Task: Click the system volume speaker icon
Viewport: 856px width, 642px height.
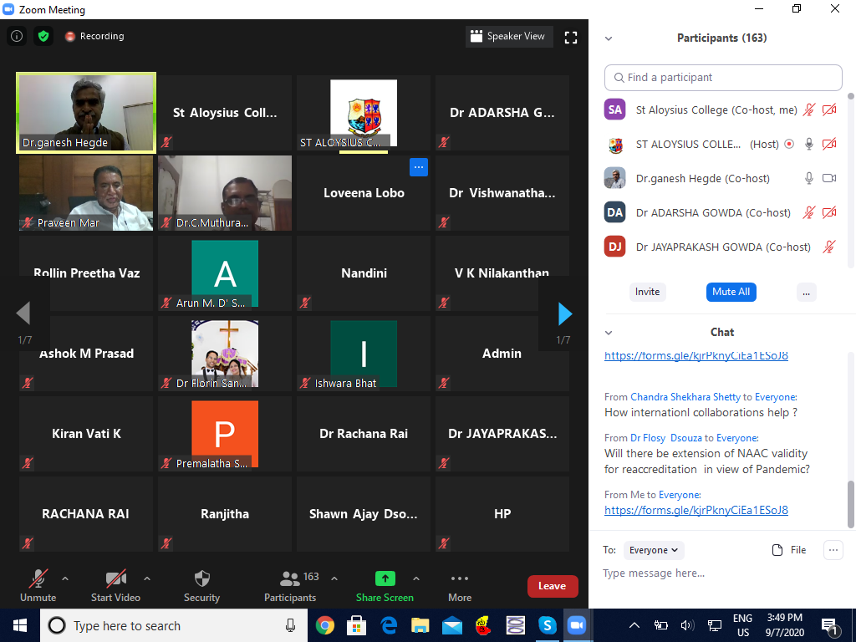Action: coord(687,625)
